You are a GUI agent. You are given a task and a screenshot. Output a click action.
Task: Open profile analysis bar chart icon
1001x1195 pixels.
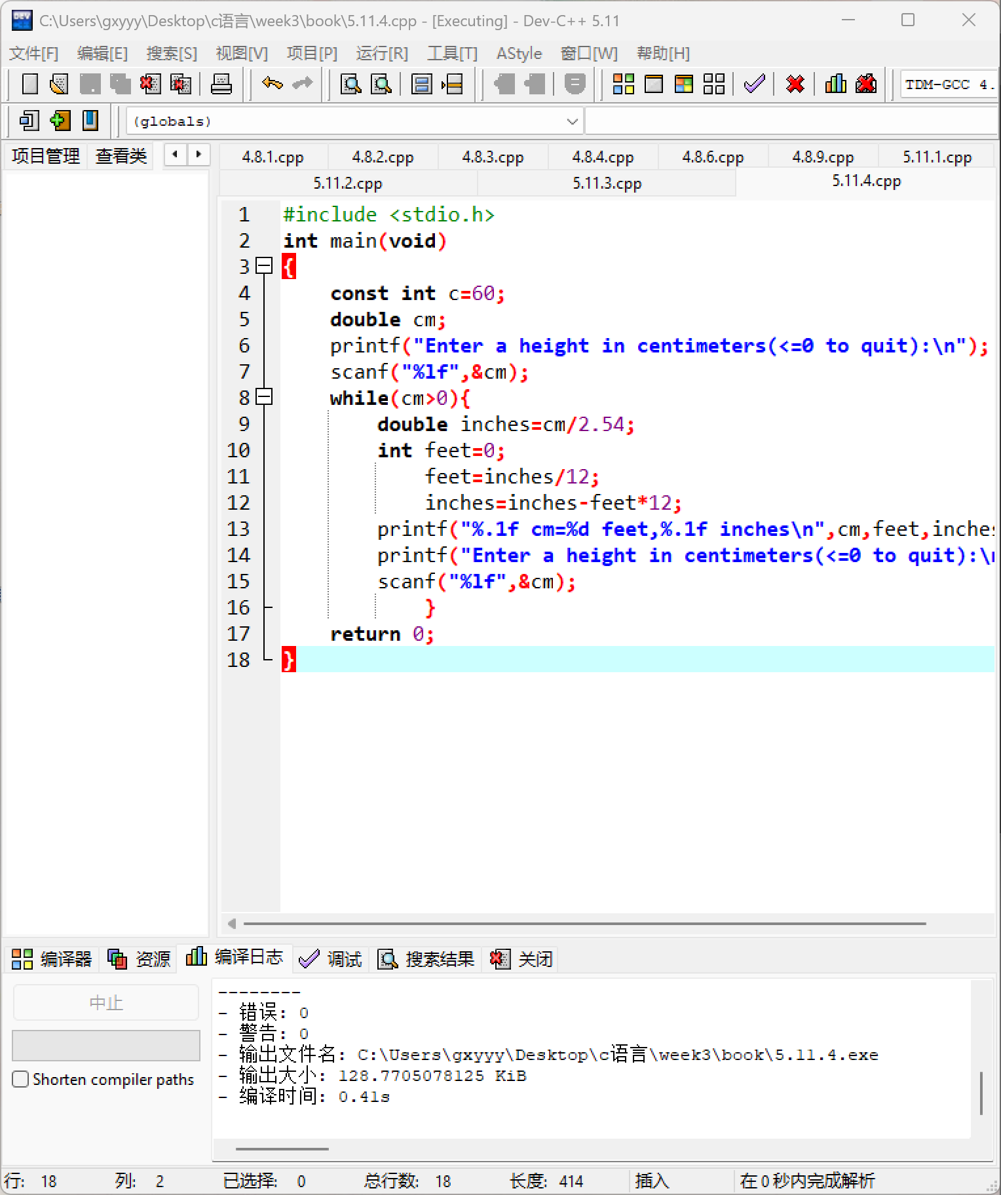pos(835,84)
